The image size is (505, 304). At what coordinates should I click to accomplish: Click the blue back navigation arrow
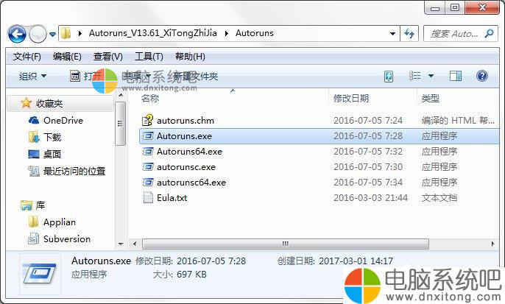click(x=17, y=34)
